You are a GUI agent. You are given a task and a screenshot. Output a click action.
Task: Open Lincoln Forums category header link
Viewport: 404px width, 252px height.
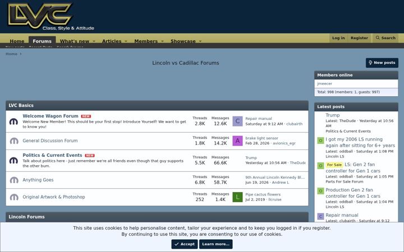click(26, 217)
